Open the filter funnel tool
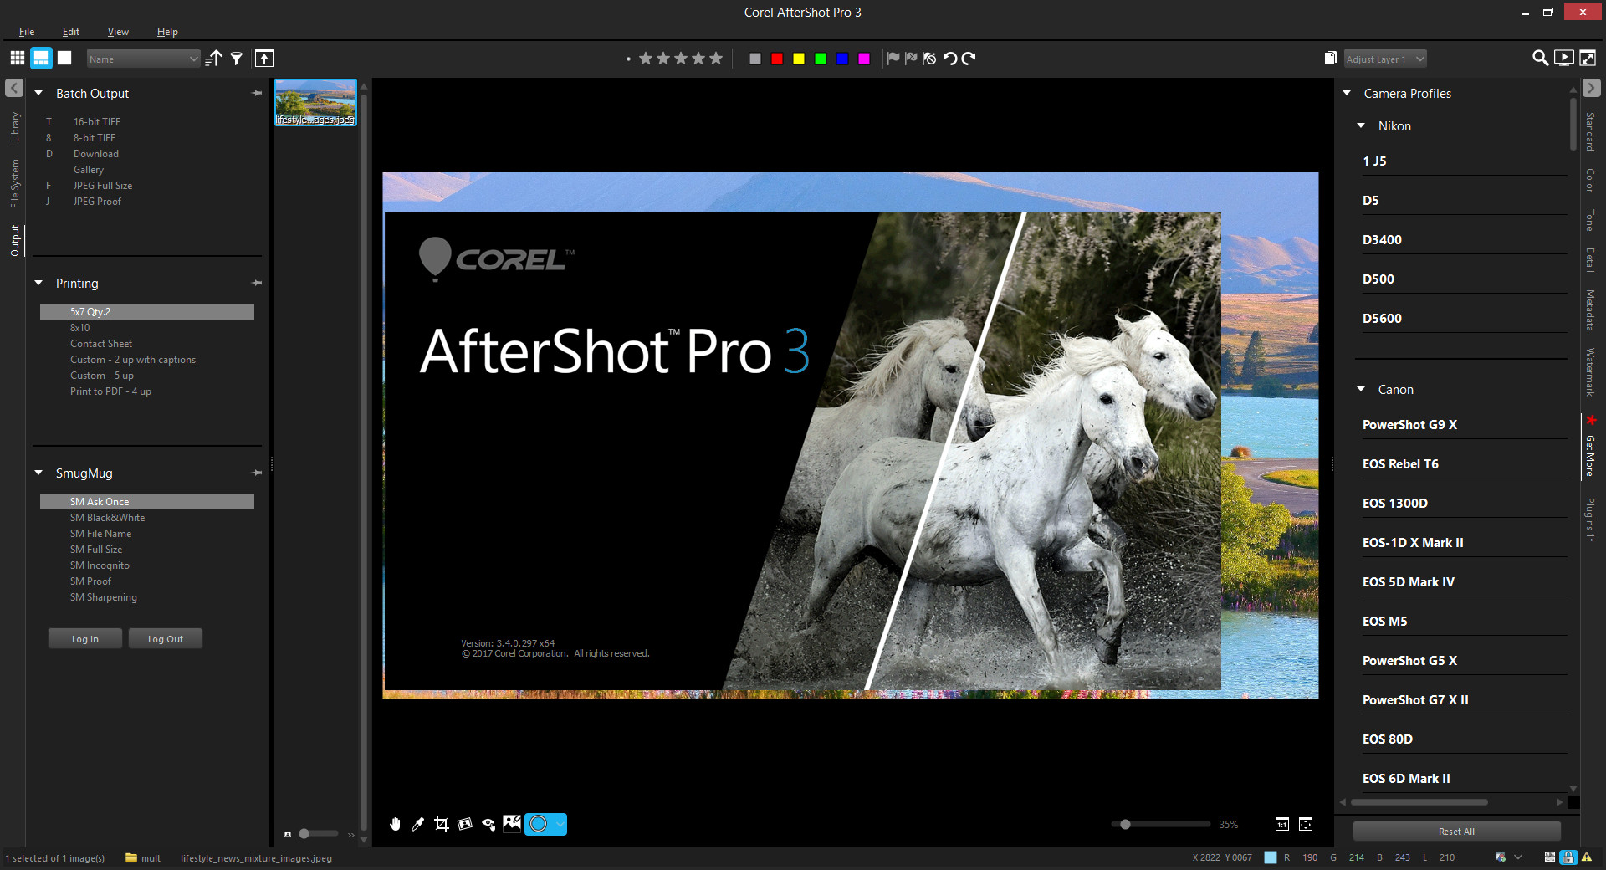 click(x=237, y=59)
